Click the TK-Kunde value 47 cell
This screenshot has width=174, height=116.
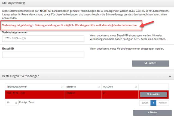tap(104, 93)
